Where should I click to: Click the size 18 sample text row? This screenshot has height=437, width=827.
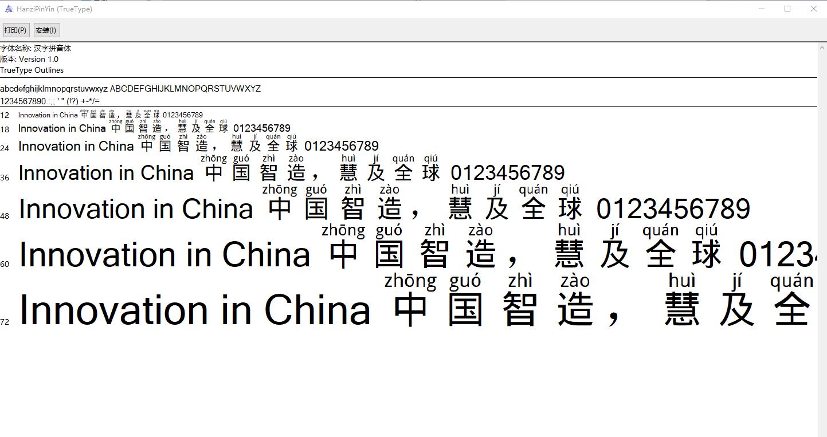pyautogui.click(x=155, y=126)
